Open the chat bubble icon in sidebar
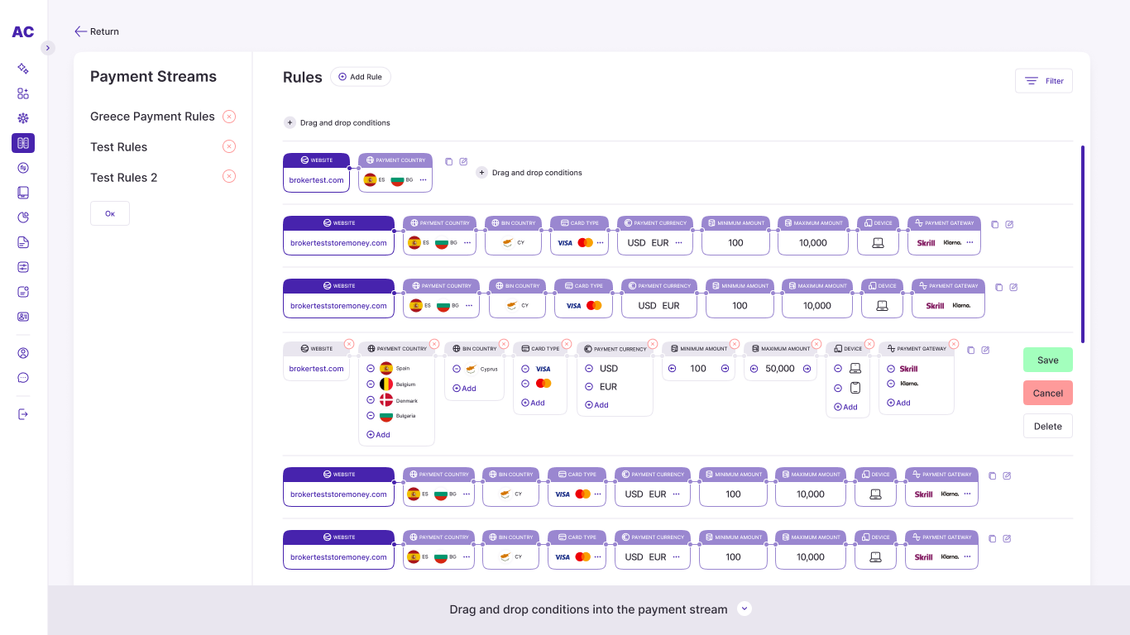 [23, 378]
